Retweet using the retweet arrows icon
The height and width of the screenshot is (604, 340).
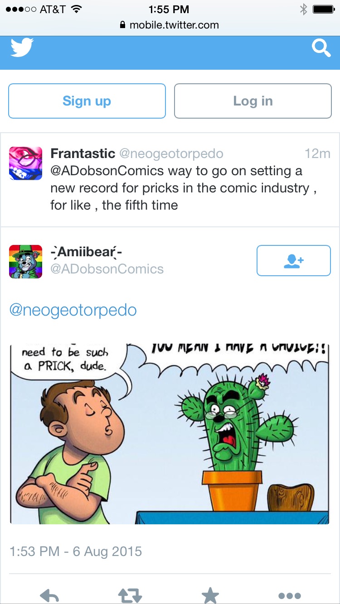click(130, 595)
